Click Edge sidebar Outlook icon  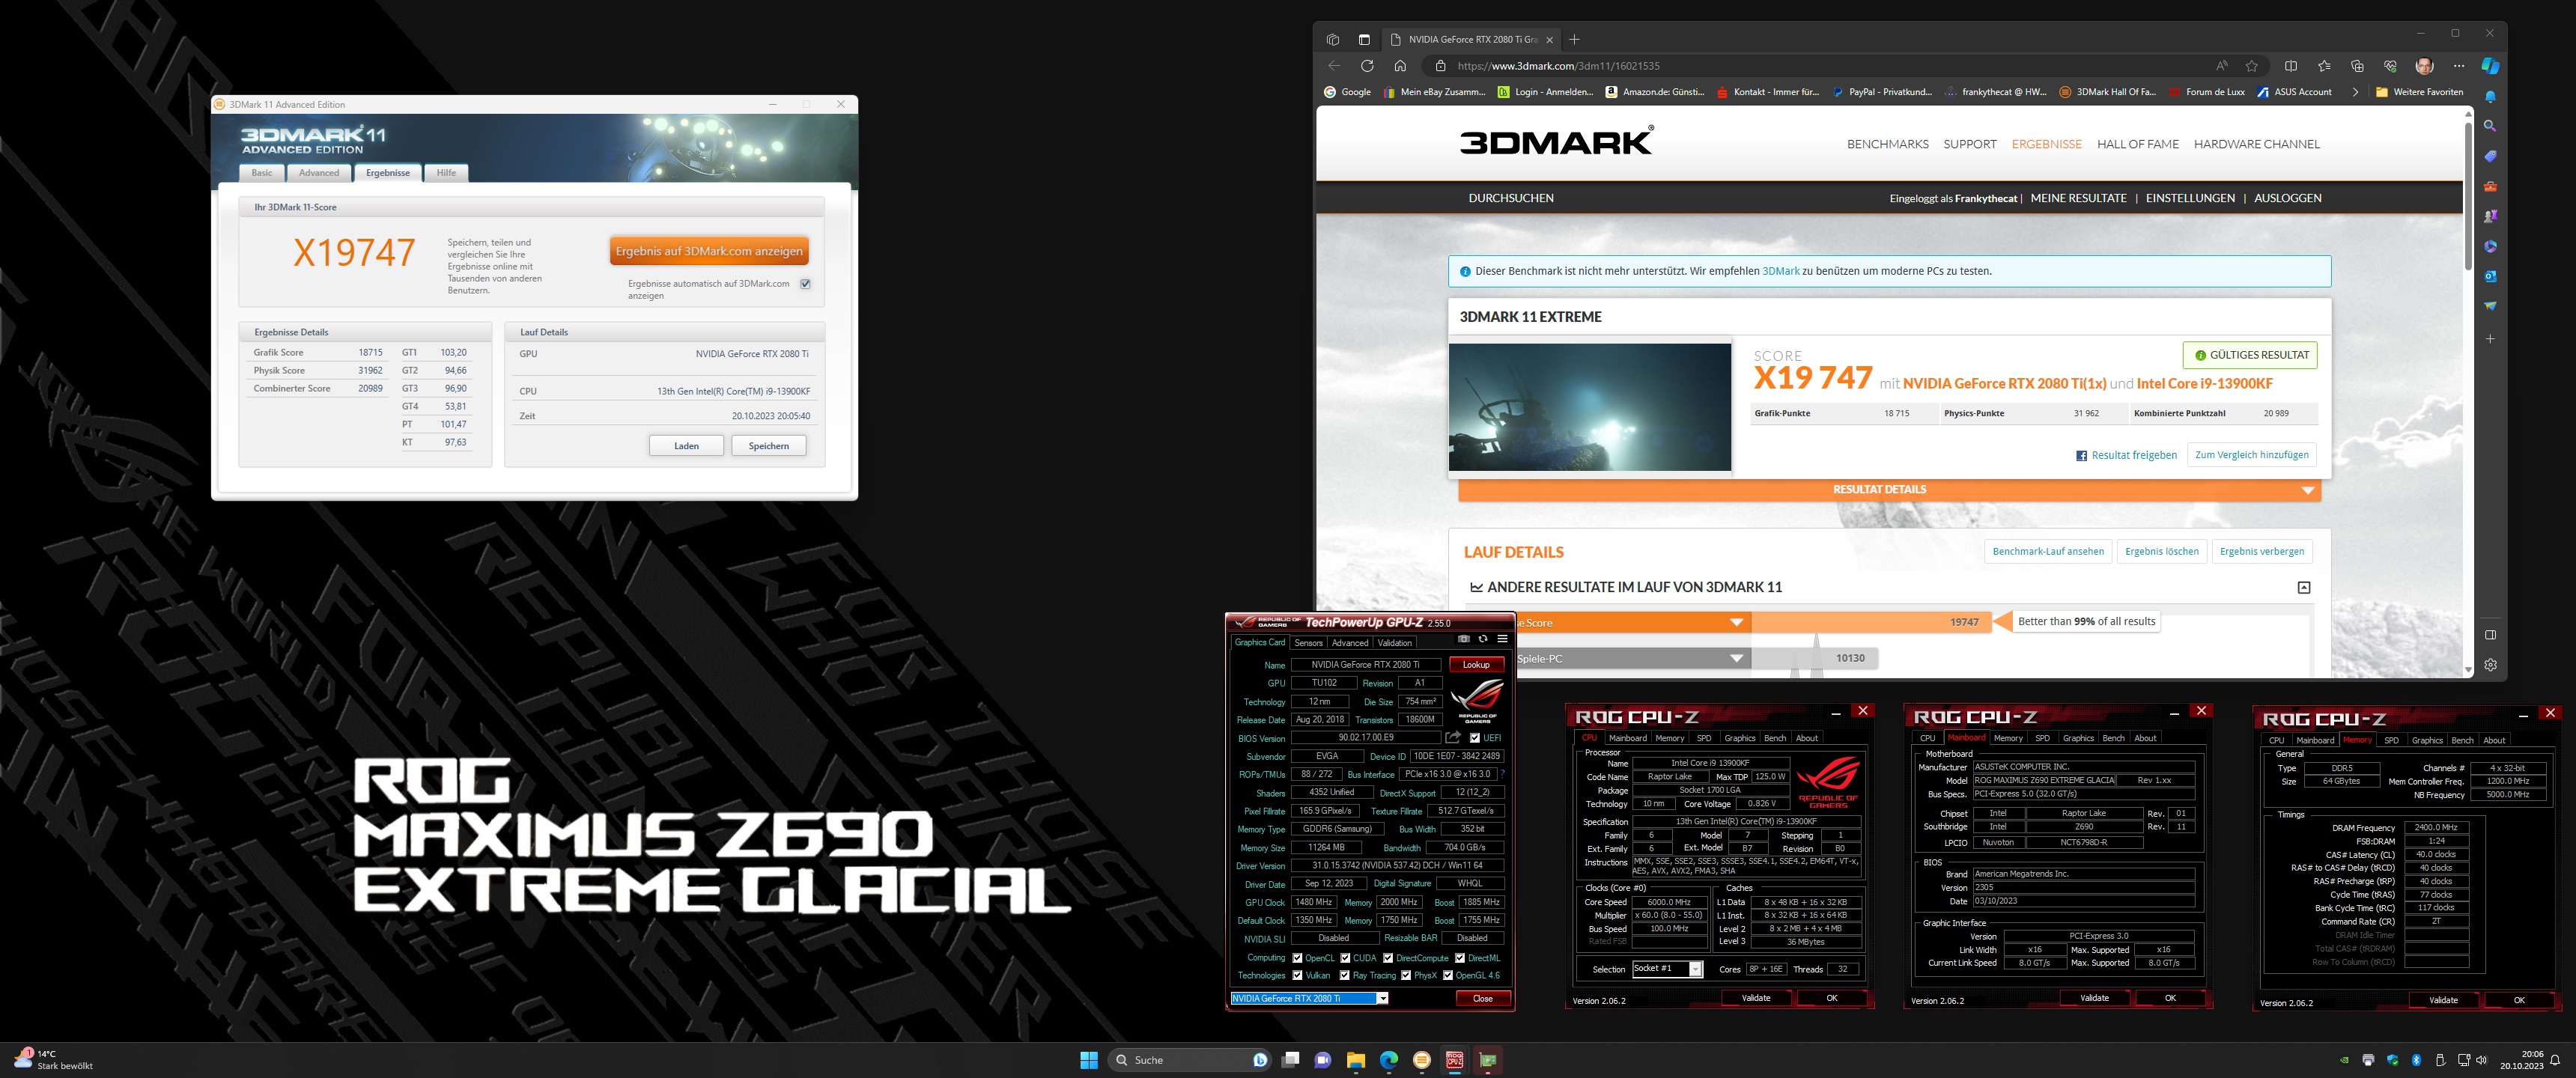(2490, 276)
